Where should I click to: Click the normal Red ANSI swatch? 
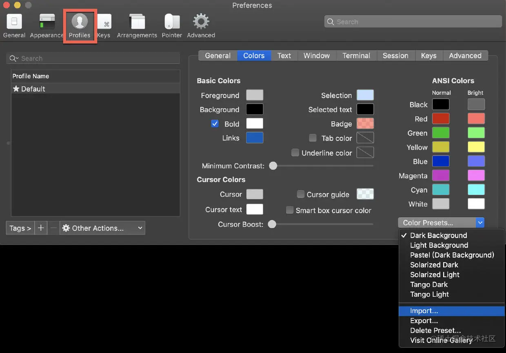pyautogui.click(x=441, y=119)
